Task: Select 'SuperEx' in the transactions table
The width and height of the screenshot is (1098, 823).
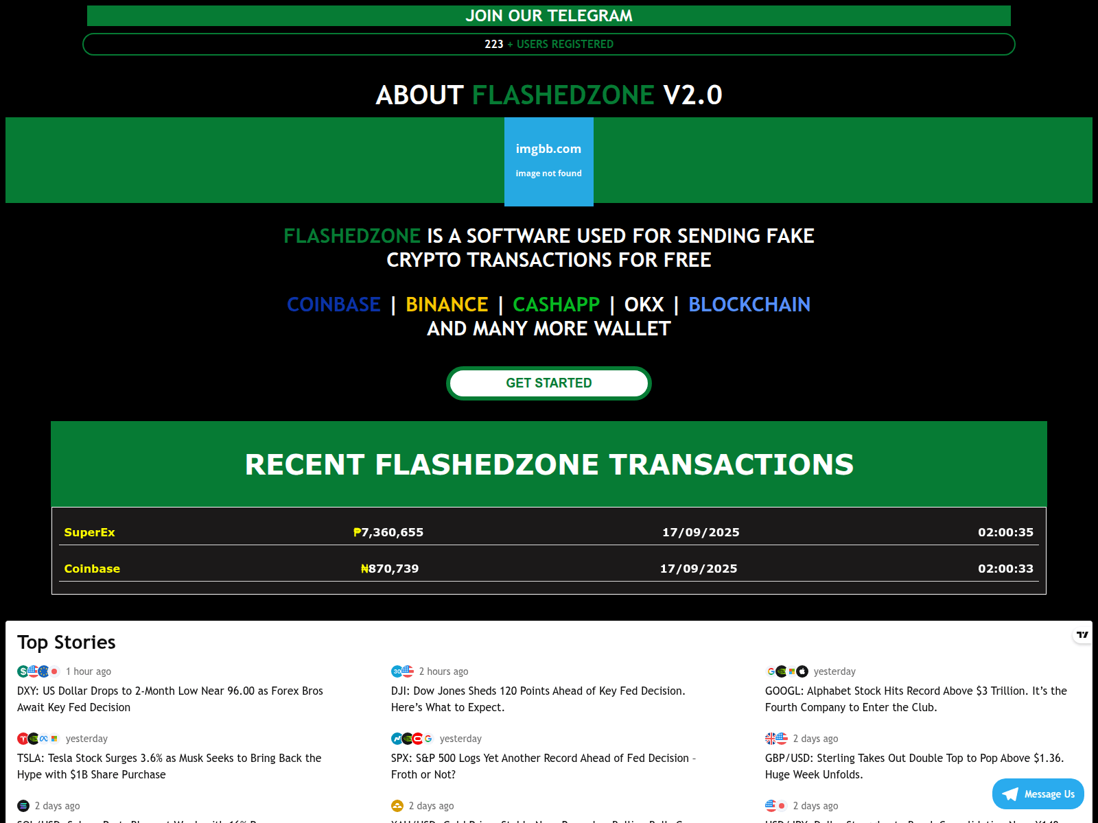Action: 89,532
